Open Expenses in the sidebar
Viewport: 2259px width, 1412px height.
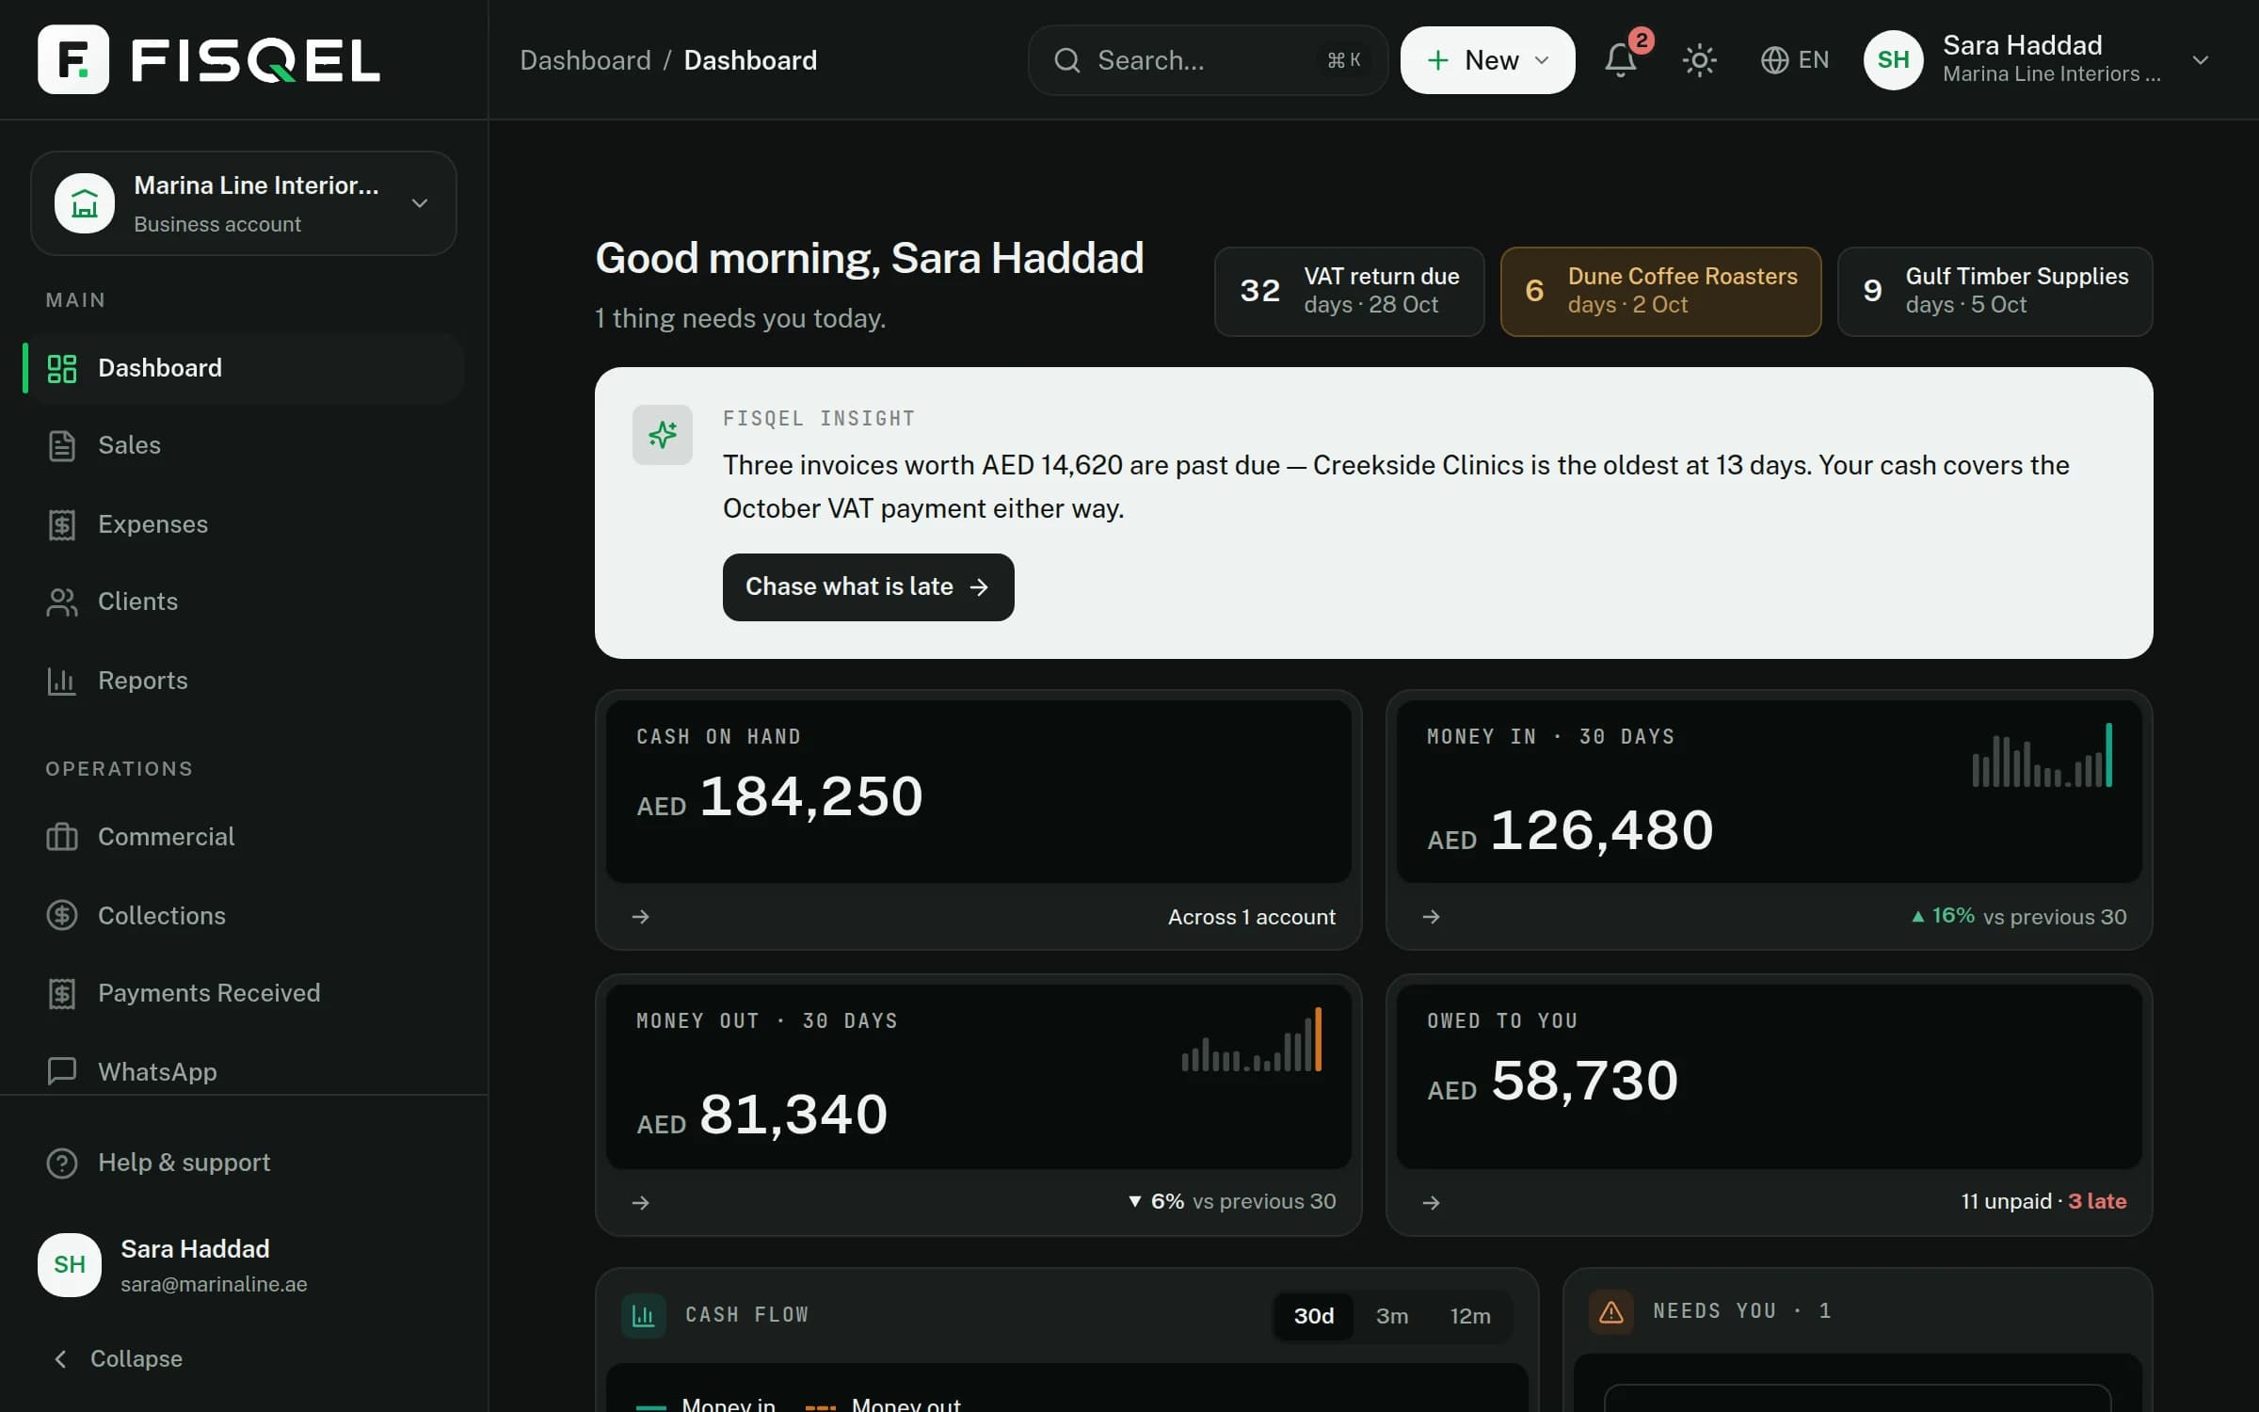tap(244, 524)
